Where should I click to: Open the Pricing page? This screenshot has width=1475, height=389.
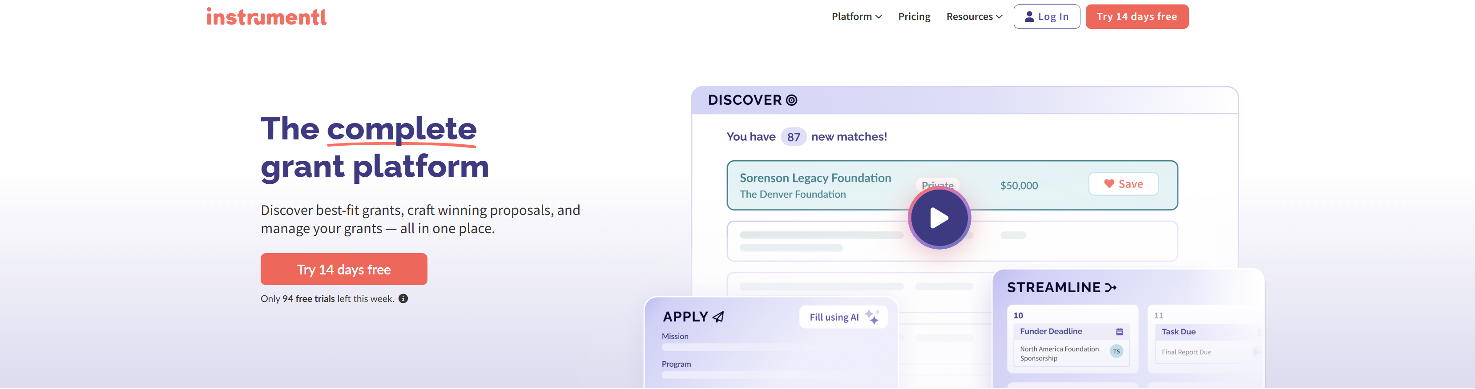[x=914, y=17]
